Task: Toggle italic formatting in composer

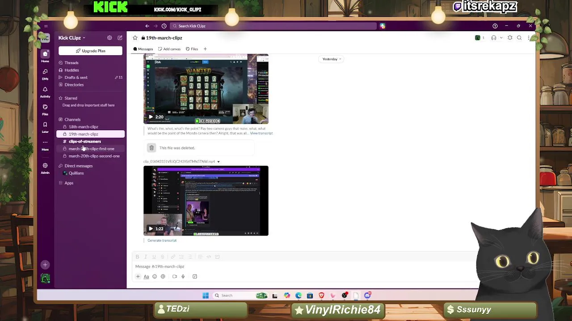Action: pos(145,257)
